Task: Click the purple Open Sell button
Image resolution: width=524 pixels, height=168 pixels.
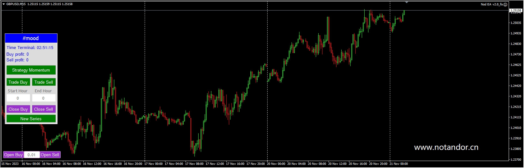Action: point(50,155)
